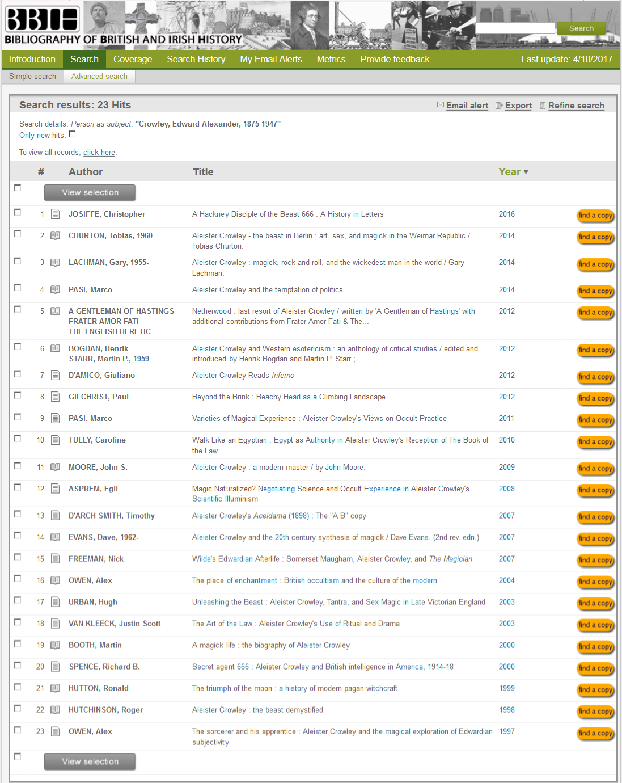Open the Advanced search tab
622x783 pixels.
99,77
